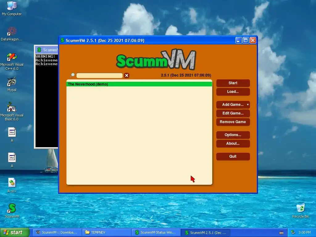Minimize the ScummVM 2.5.1 window
This screenshot has height=237, width=316.
point(239,40)
